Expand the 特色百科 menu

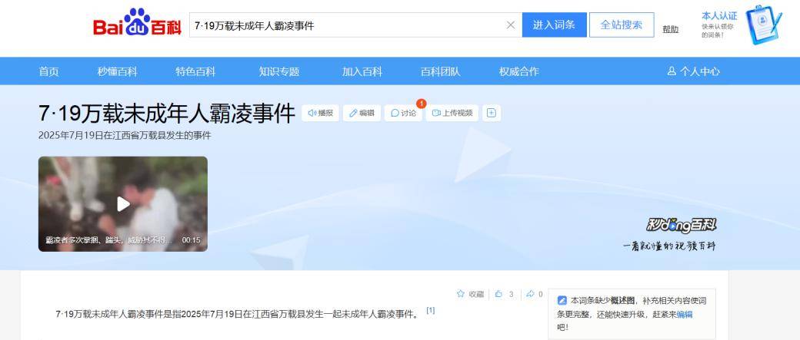click(x=195, y=71)
